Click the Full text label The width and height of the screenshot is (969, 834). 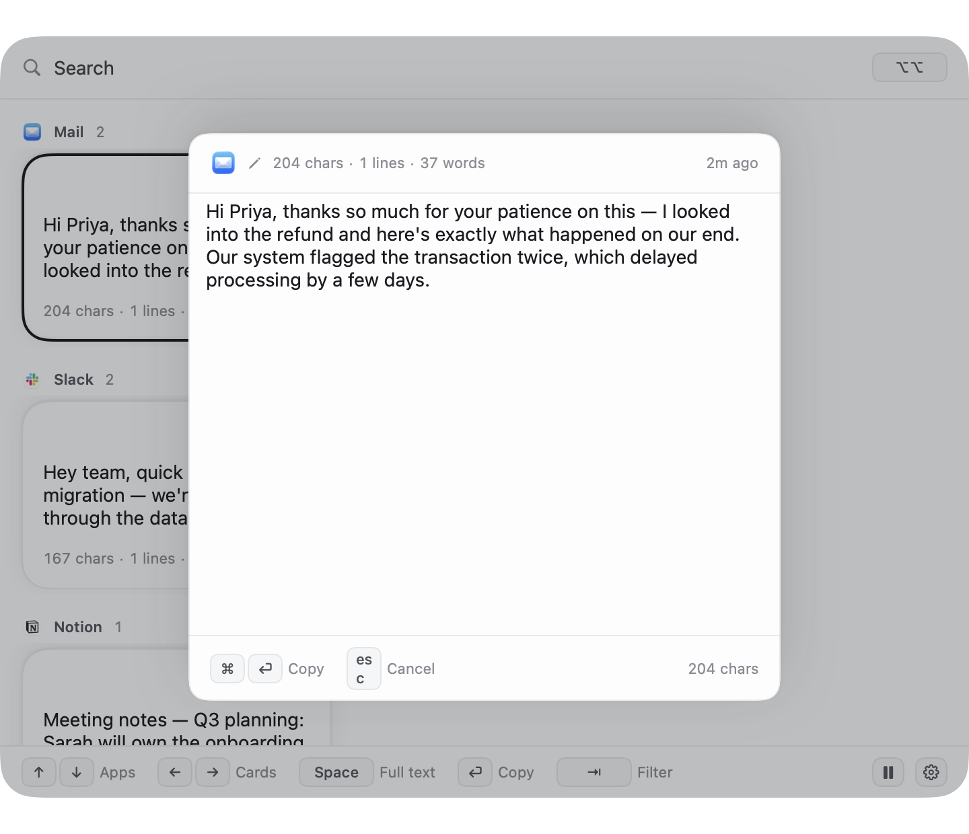[407, 772]
